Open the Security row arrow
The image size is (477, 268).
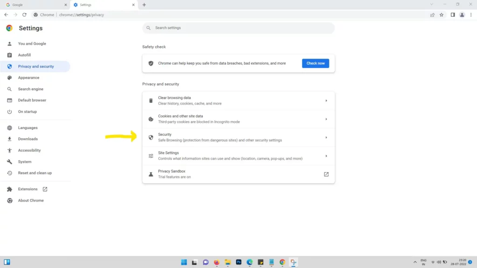(326, 137)
